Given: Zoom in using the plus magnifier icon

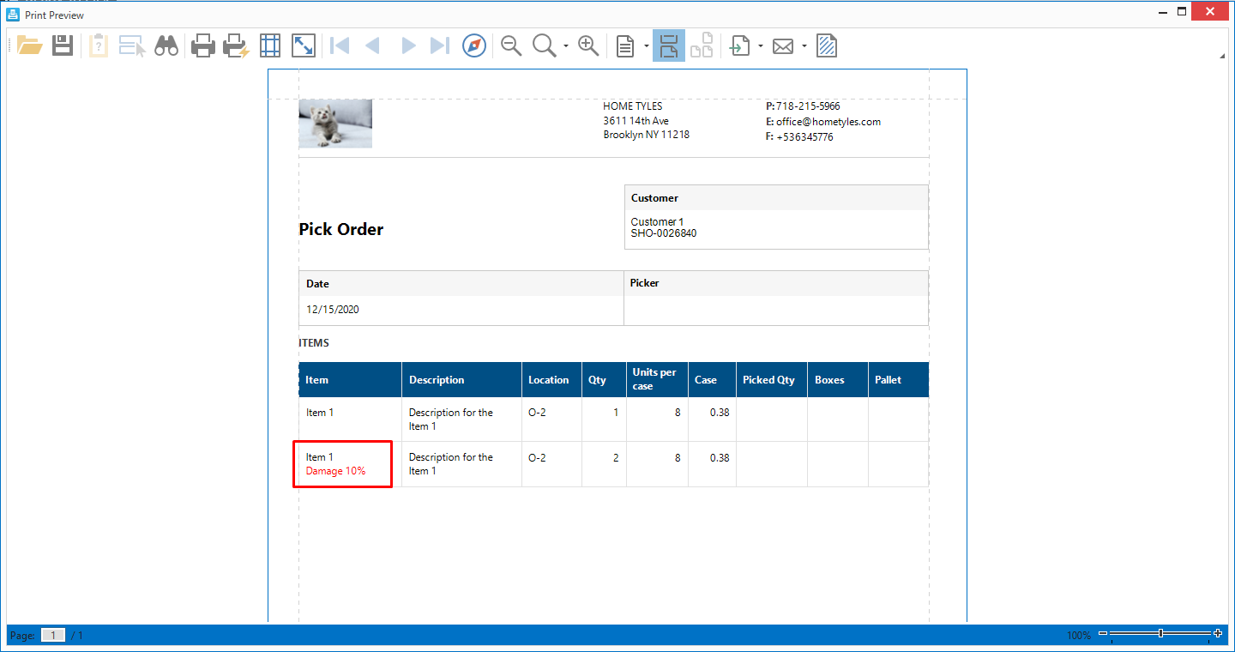Looking at the screenshot, I should click(x=588, y=45).
